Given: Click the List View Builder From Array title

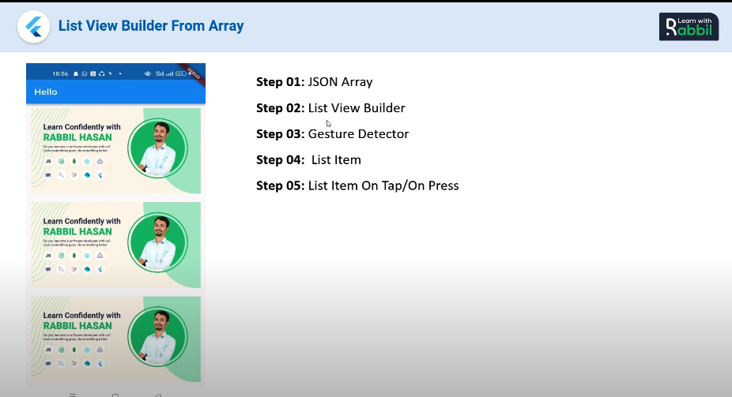Looking at the screenshot, I should click(x=151, y=26).
